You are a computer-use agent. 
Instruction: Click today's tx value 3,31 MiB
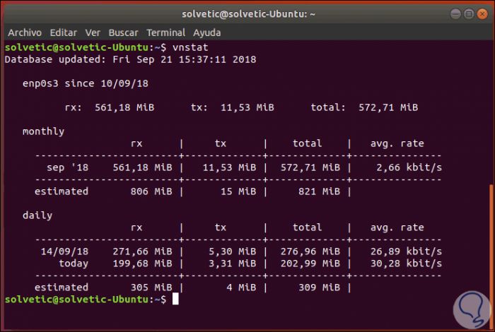[x=233, y=263]
